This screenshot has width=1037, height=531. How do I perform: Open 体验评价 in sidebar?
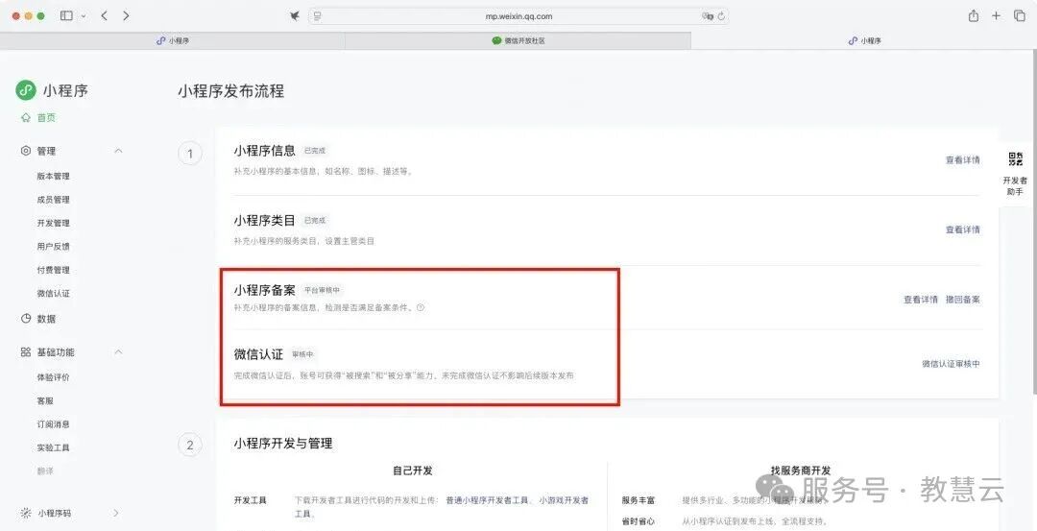(x=53, y=377)
